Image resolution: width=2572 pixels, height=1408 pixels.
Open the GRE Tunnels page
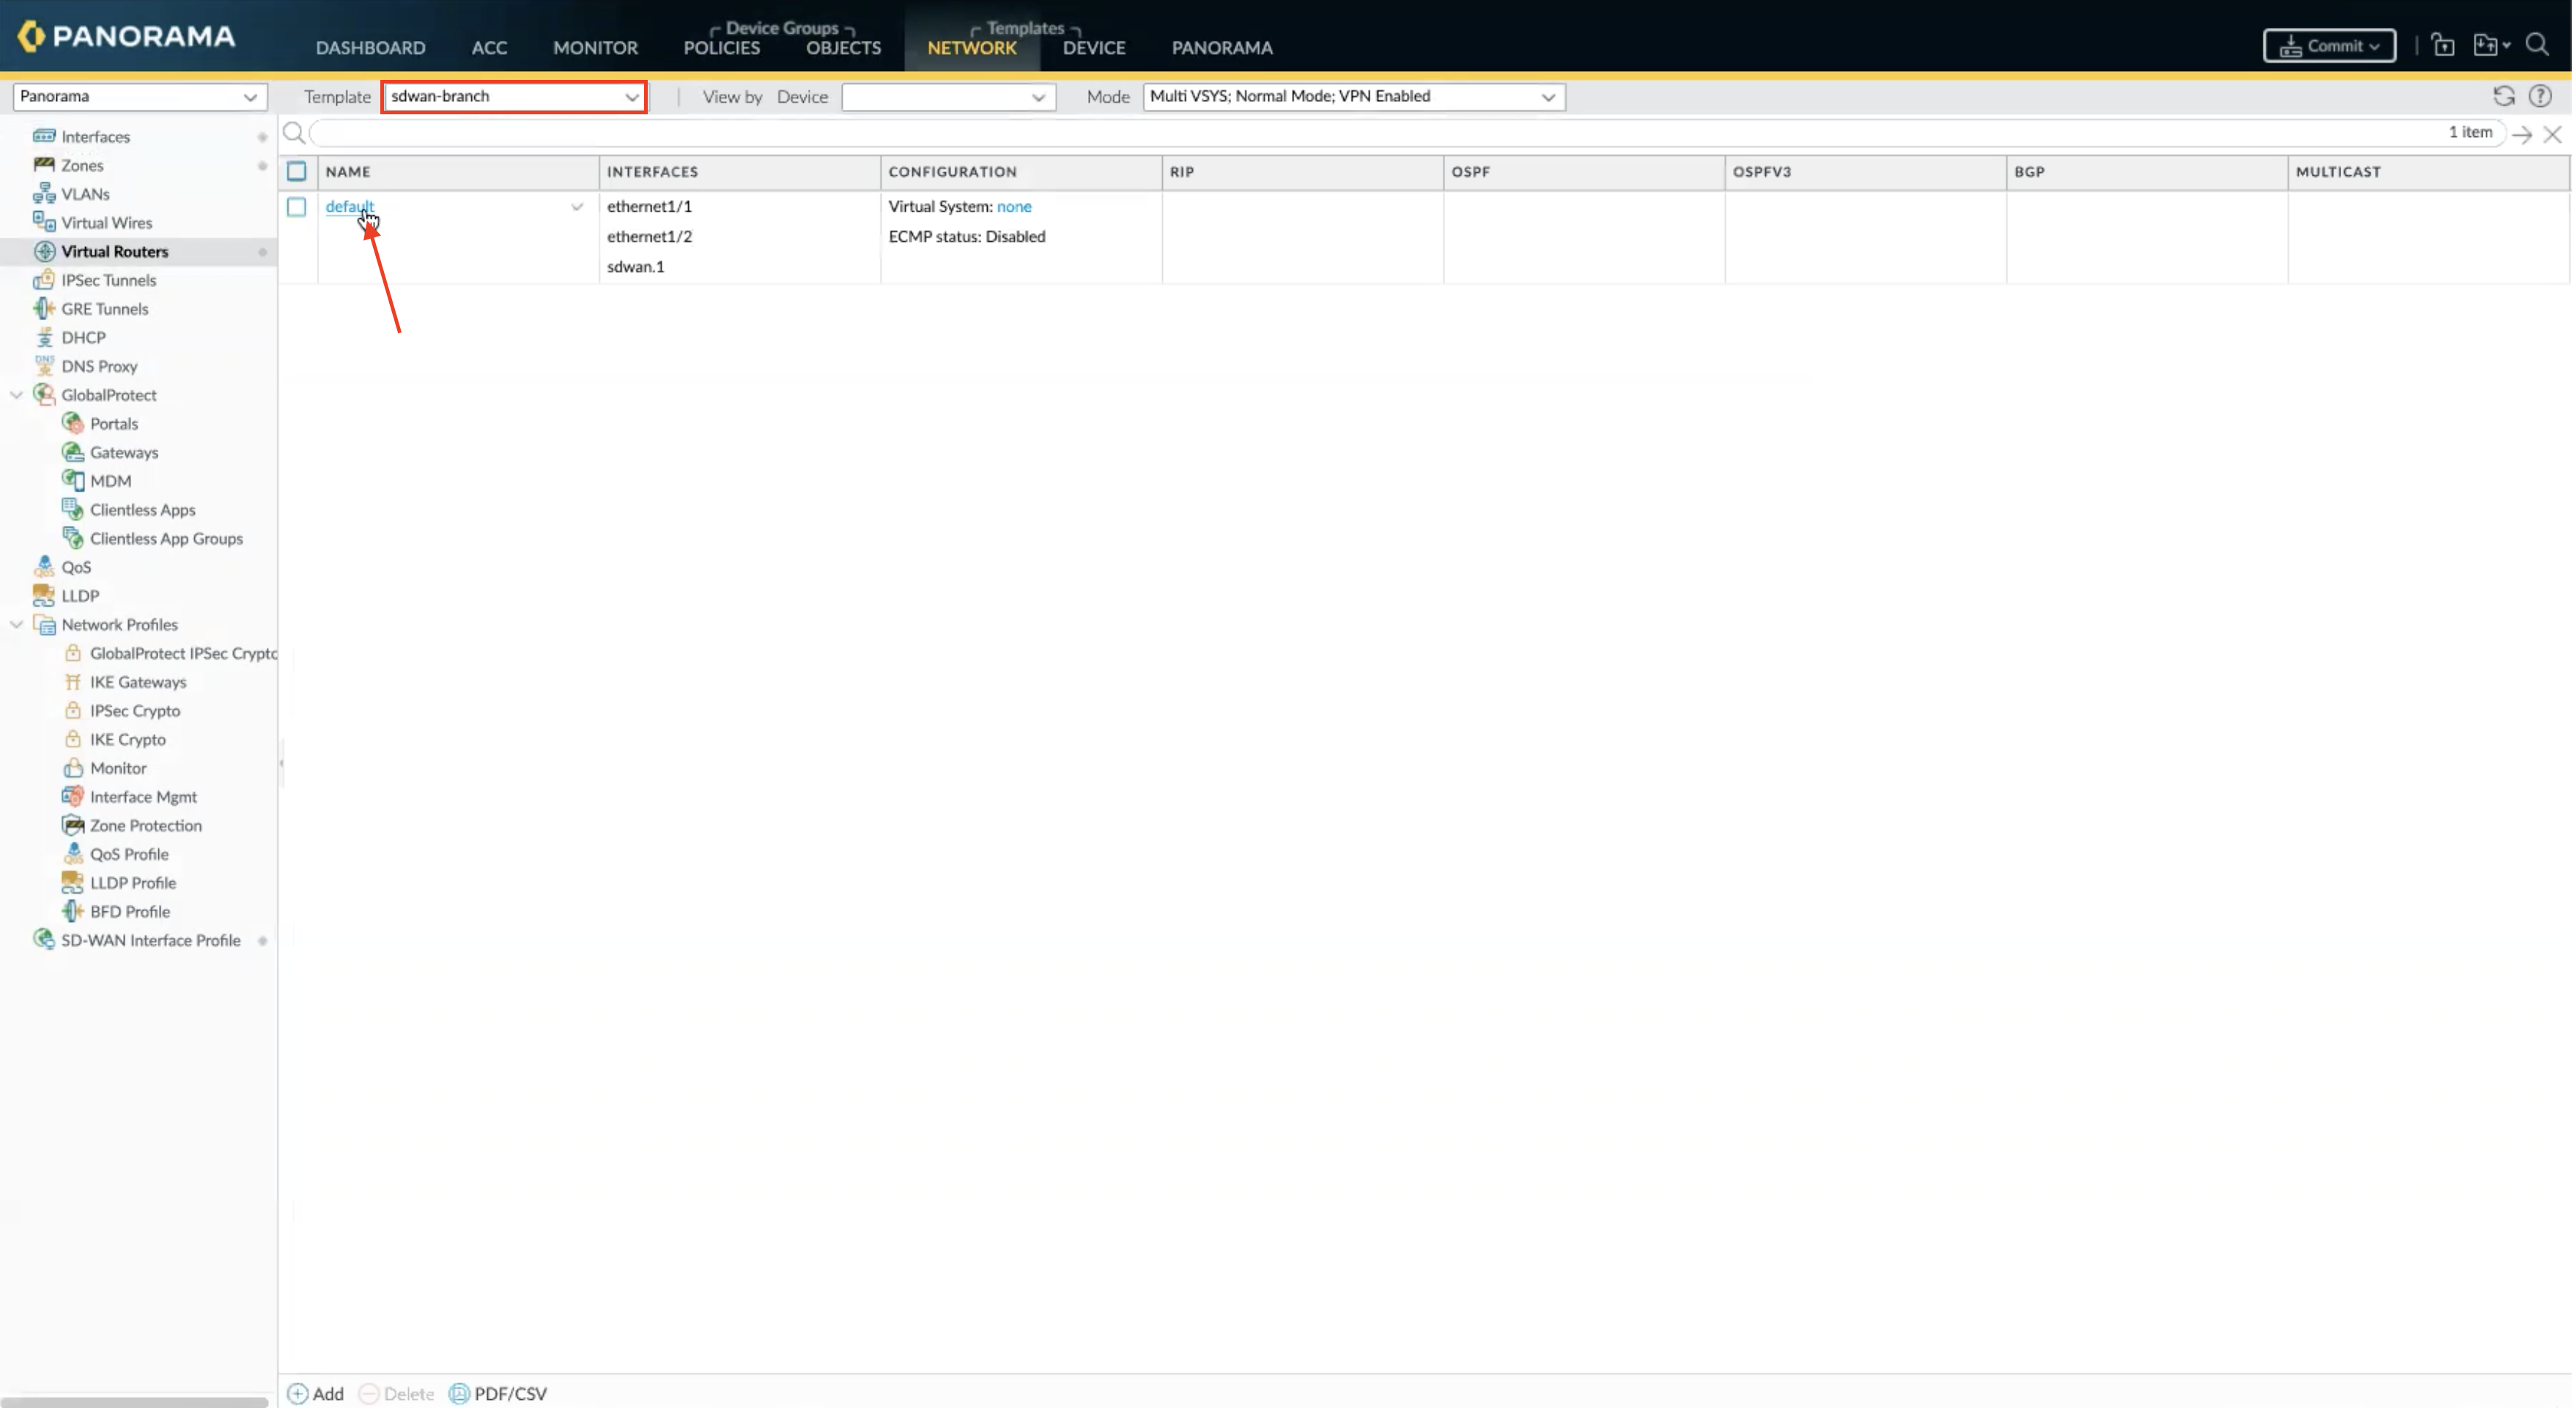[104, 308]
